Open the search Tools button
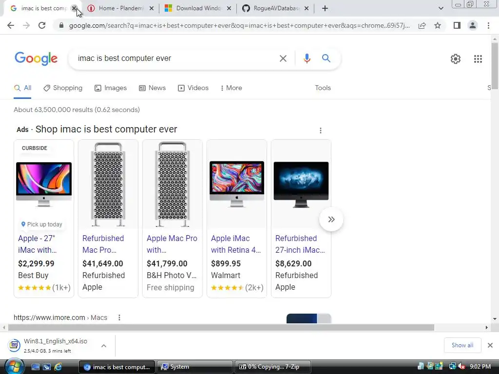Screen dimensions: 499x374 (323, 88)
